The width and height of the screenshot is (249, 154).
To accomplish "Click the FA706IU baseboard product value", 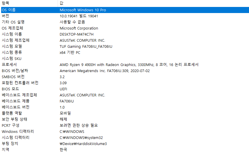I will pyautogui.click(x=67, y=101).
